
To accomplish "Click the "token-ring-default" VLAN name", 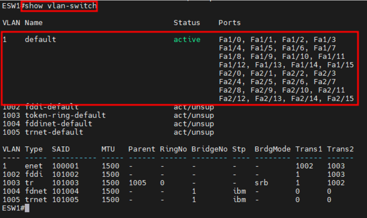I will pos(65,115).
